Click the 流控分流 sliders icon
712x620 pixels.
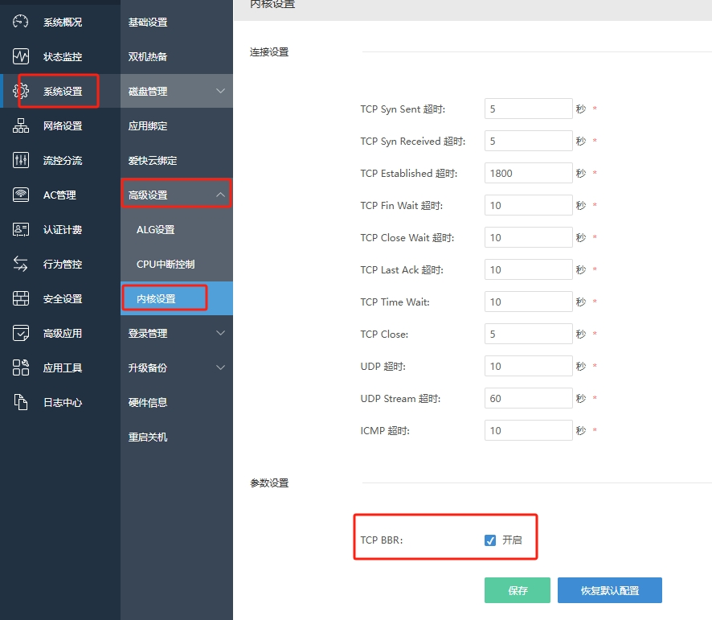point(21,160)
